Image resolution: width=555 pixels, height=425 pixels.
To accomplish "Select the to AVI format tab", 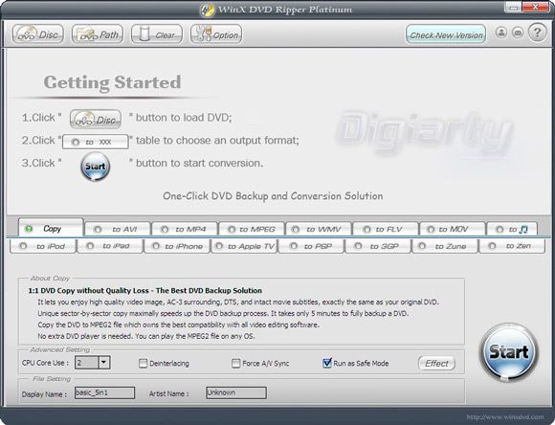I will tap(118, 229).
